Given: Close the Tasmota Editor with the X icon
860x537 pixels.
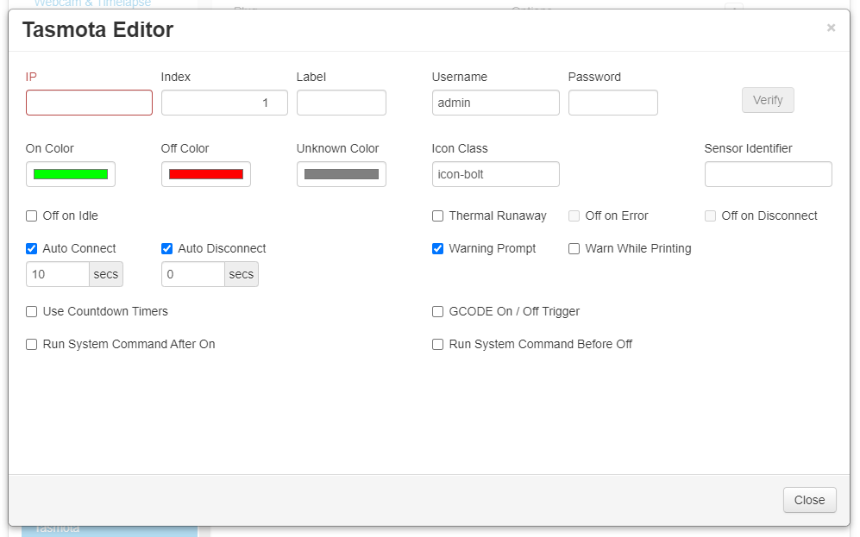Looking at the screenshot, I should point(831,28).
